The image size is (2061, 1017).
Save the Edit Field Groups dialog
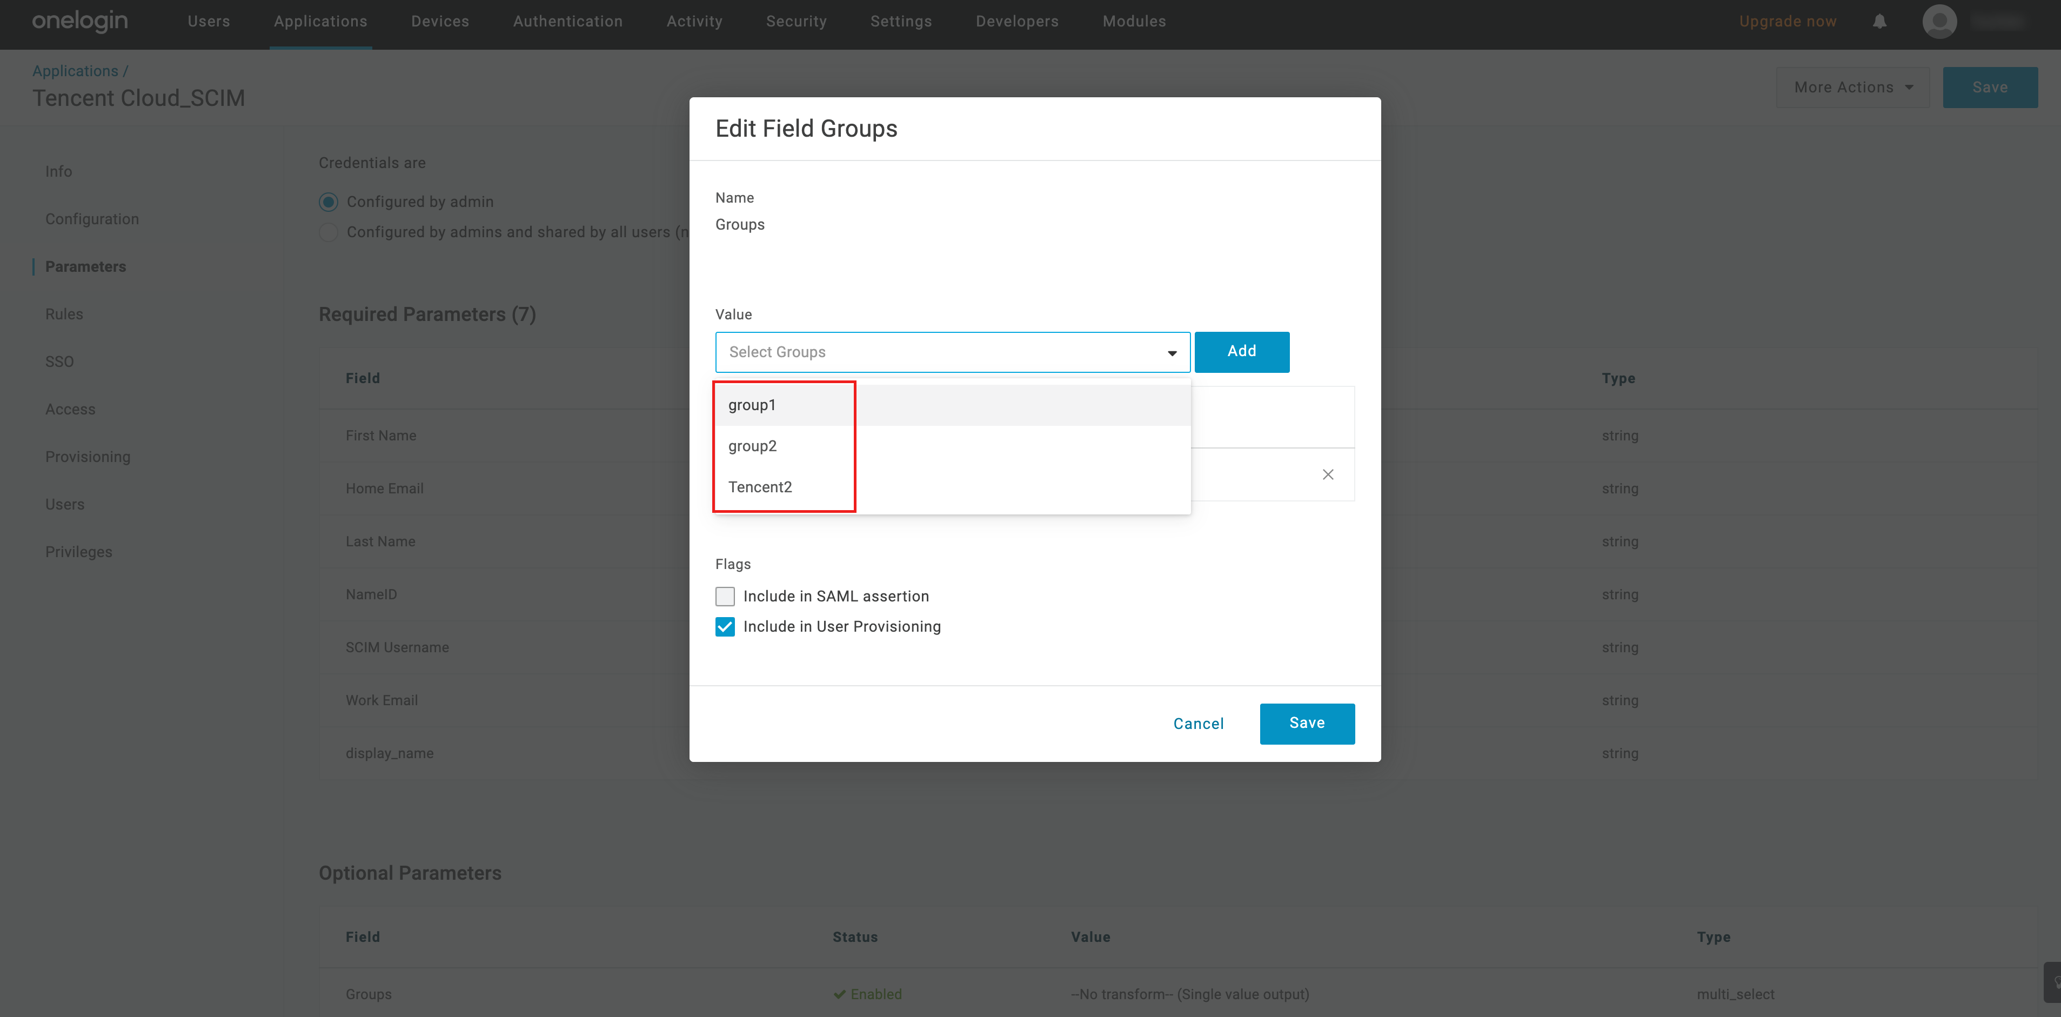[1307, 724]
